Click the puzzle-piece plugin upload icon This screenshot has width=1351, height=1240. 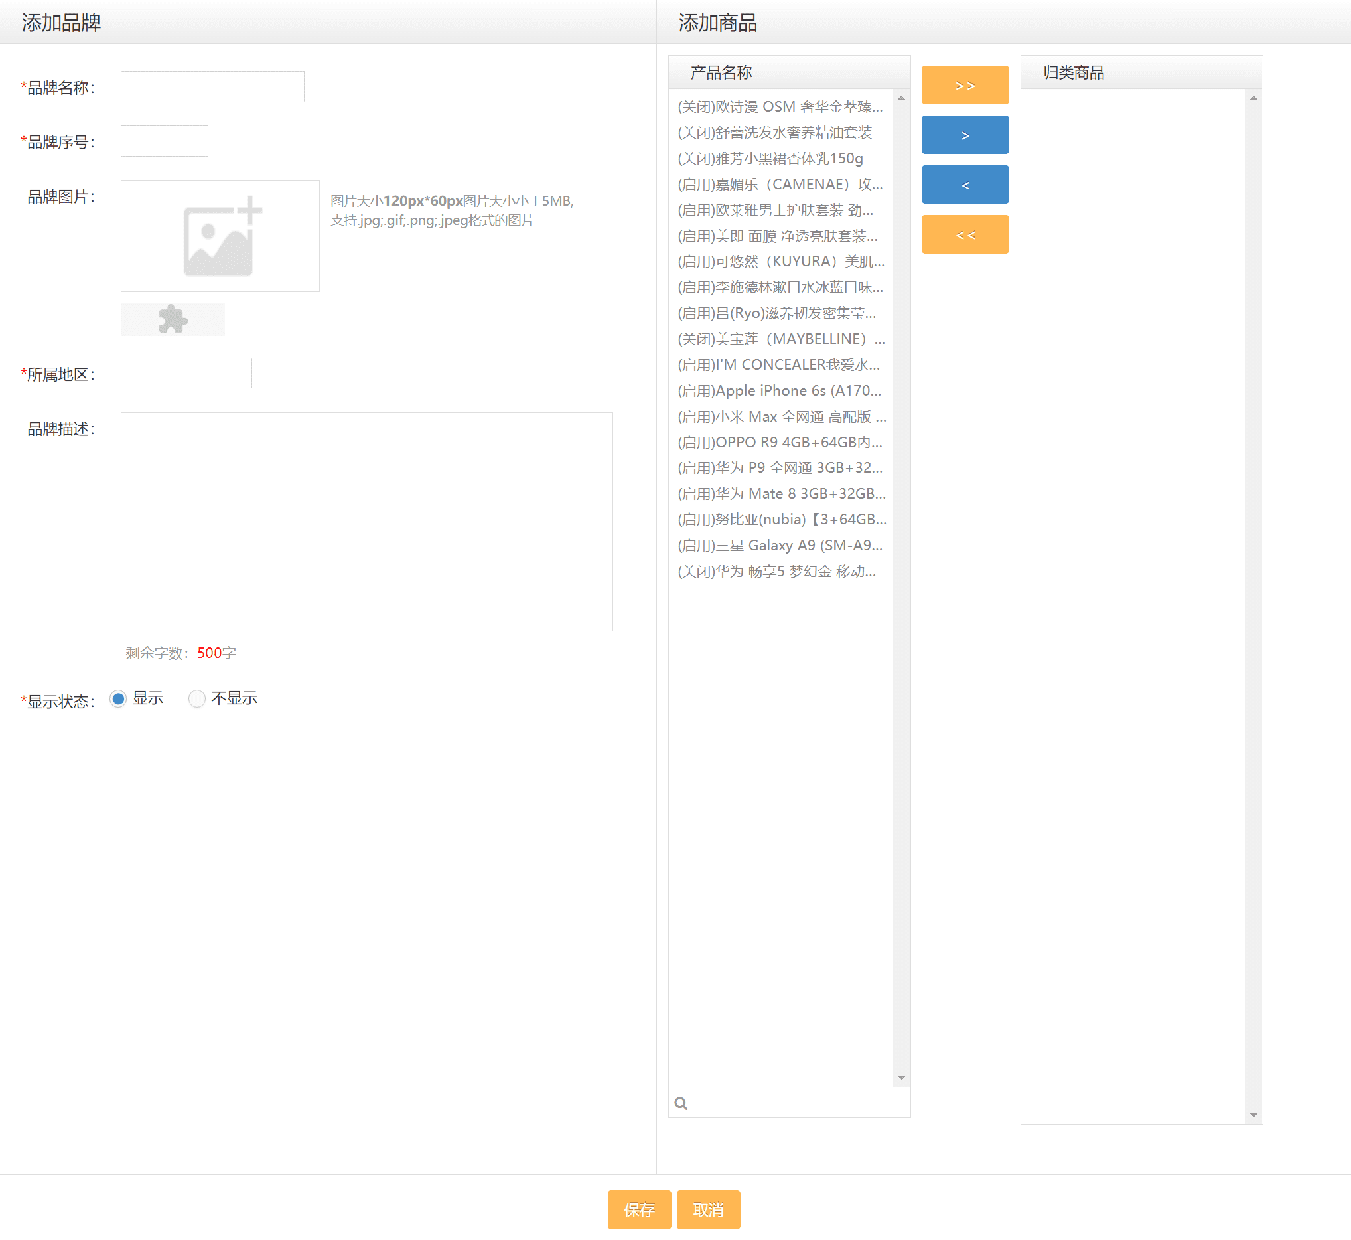[173, 319]
